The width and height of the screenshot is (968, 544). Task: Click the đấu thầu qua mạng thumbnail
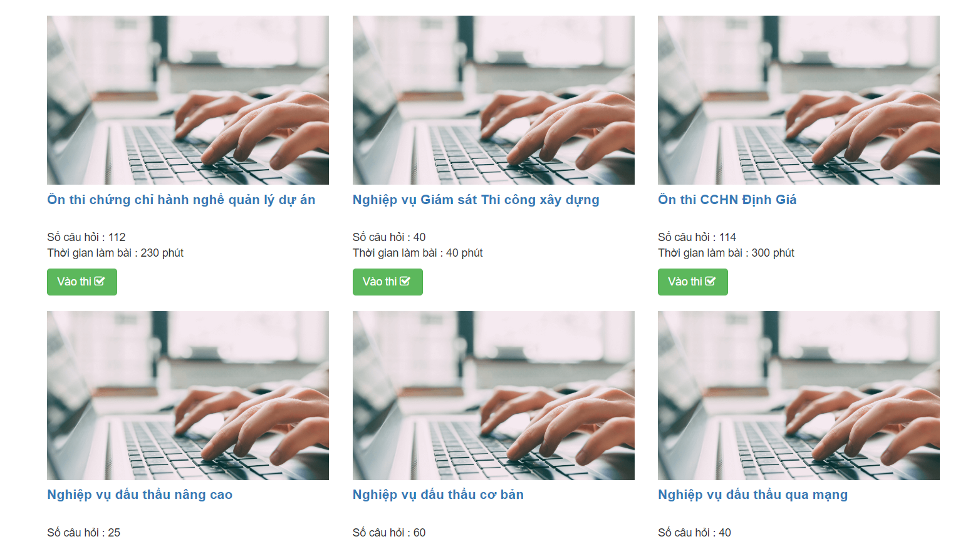click(799, 396)
